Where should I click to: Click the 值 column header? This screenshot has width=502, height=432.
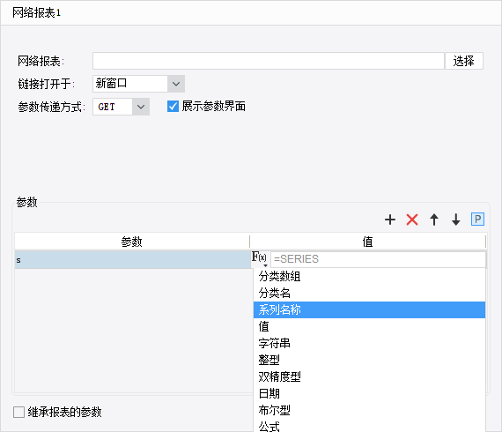coord(367,242)
